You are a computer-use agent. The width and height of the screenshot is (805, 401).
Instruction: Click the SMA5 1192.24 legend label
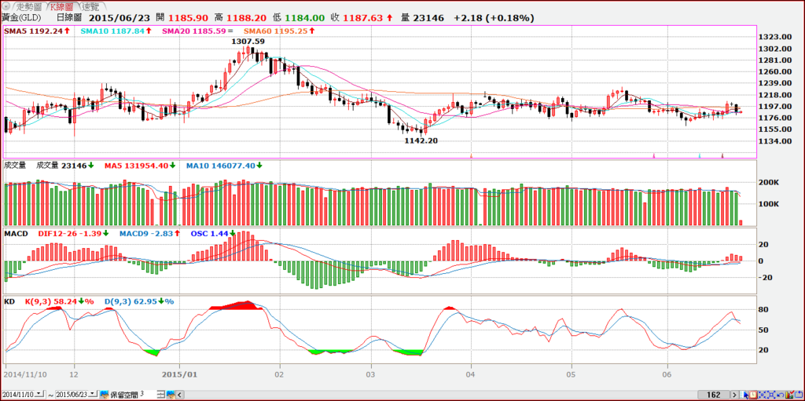pos(34,31)
